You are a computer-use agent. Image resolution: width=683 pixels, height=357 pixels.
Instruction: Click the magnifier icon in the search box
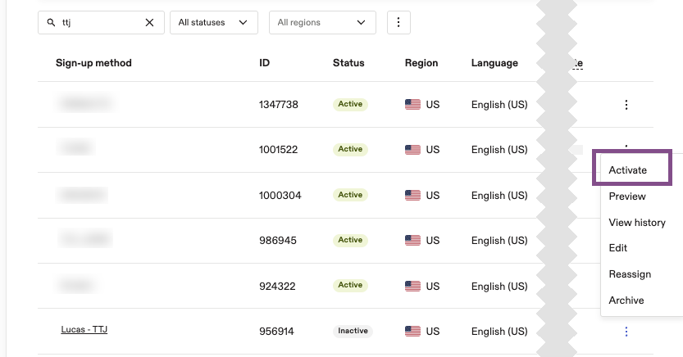click(51, 23)
